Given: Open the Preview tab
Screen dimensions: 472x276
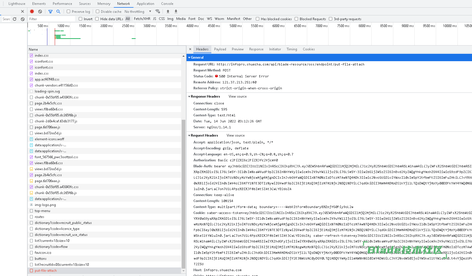Looking at the screenshot, I should click(238, 49).
